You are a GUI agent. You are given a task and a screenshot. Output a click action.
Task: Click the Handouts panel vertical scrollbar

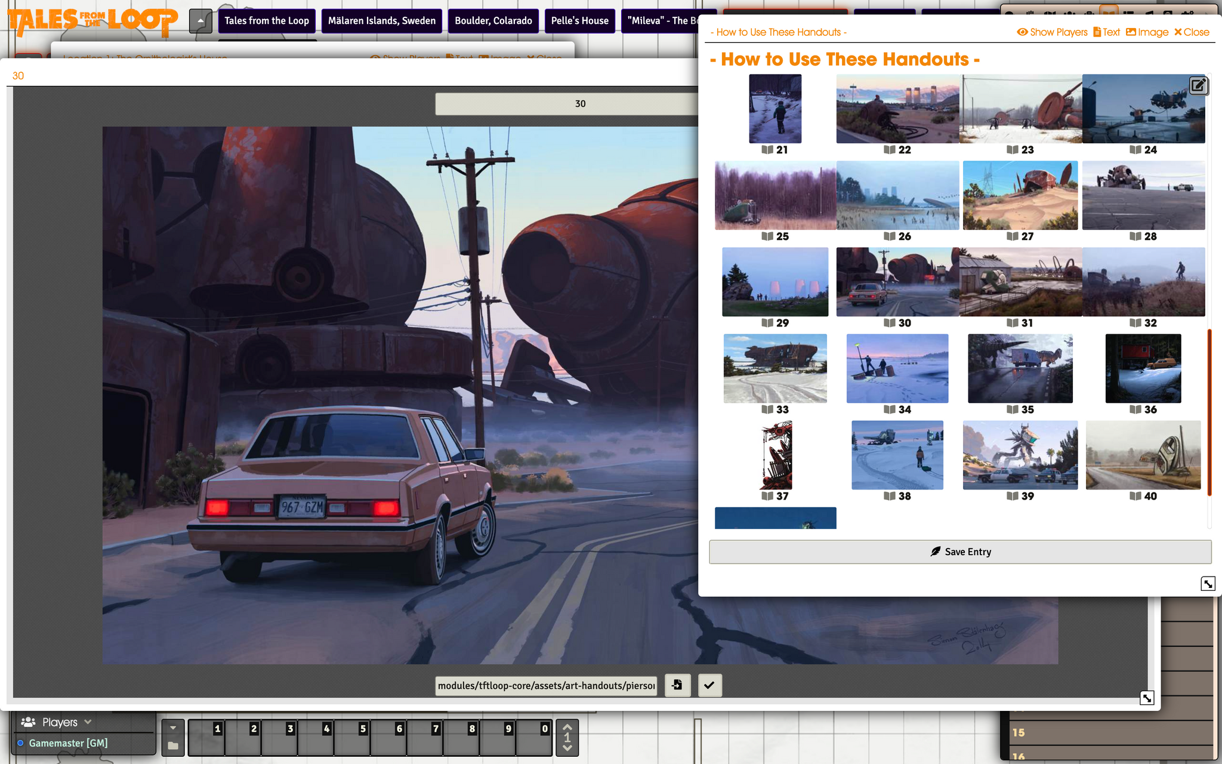click(1209, 412)
